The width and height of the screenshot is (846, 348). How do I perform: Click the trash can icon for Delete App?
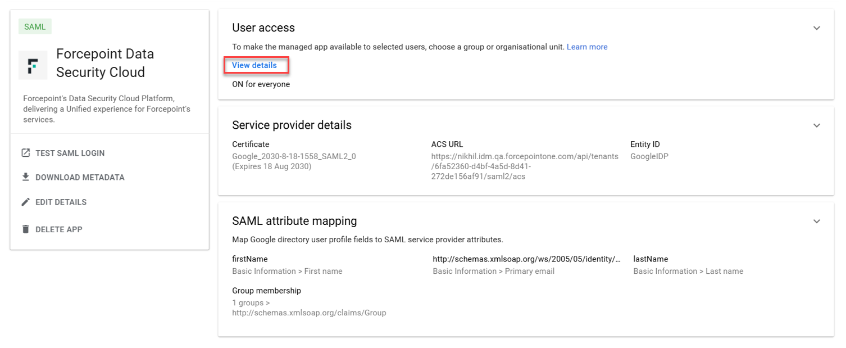[25, 229]
